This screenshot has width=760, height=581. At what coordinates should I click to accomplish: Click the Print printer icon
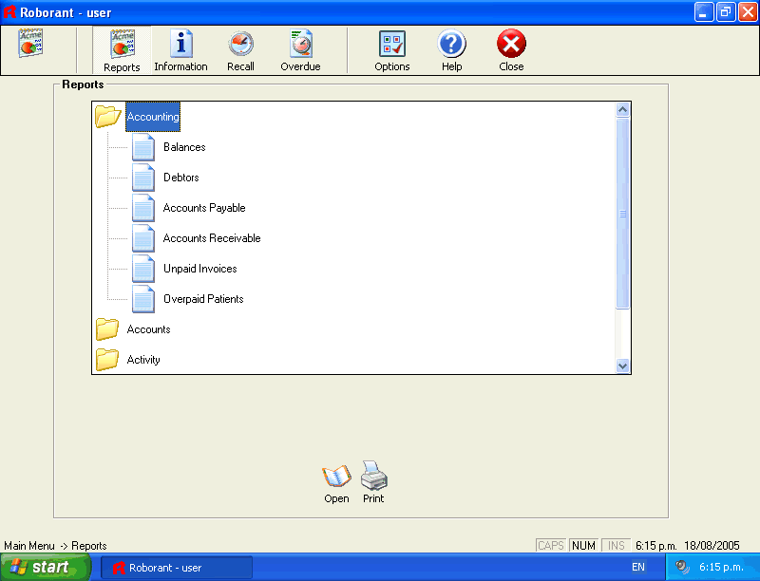[x=373, y=475]
